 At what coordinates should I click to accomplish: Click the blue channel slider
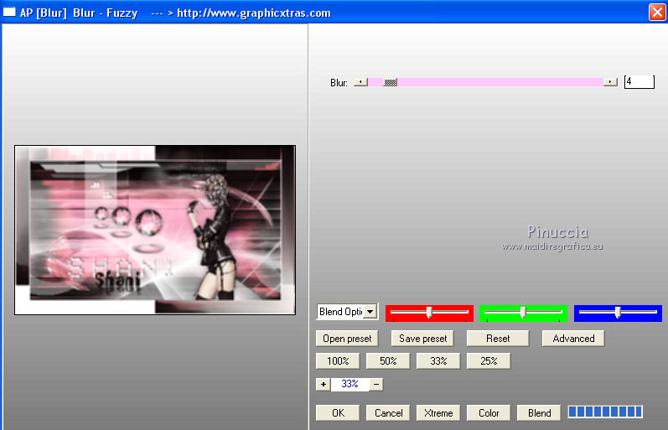click(x=618, y=313)
